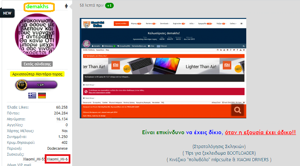Open the Μηνύματα count 16.134

click(62, 119)
